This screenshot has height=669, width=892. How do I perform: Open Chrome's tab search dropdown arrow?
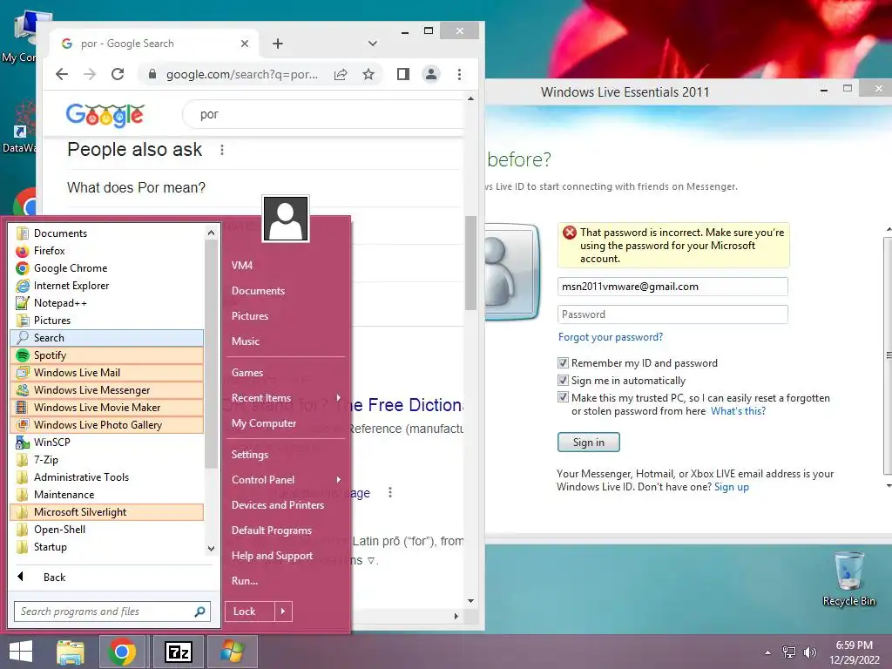(x=373, y=44)
